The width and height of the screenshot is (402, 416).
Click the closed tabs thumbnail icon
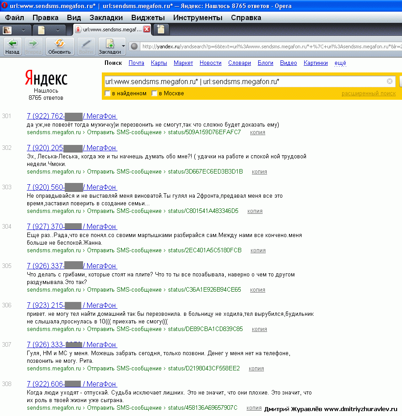click(x=8, y=30)
